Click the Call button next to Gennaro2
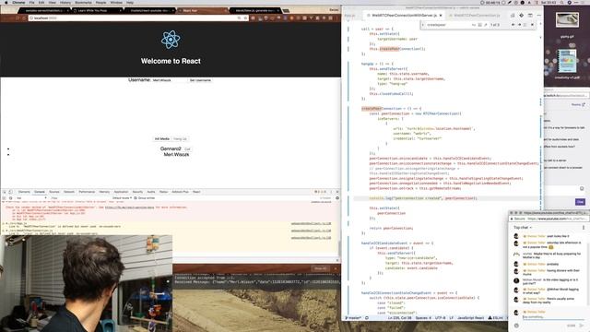The width and height of the screenshot is (590, 332). click(187, 149)
